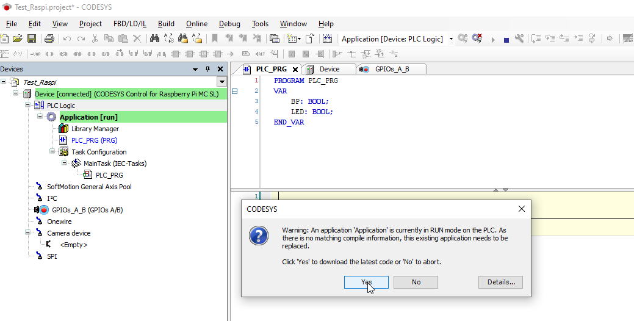This screenshot has width=634, height=321.
Task: Collapse the Test_Raspi project node
Action: [4, 82]
